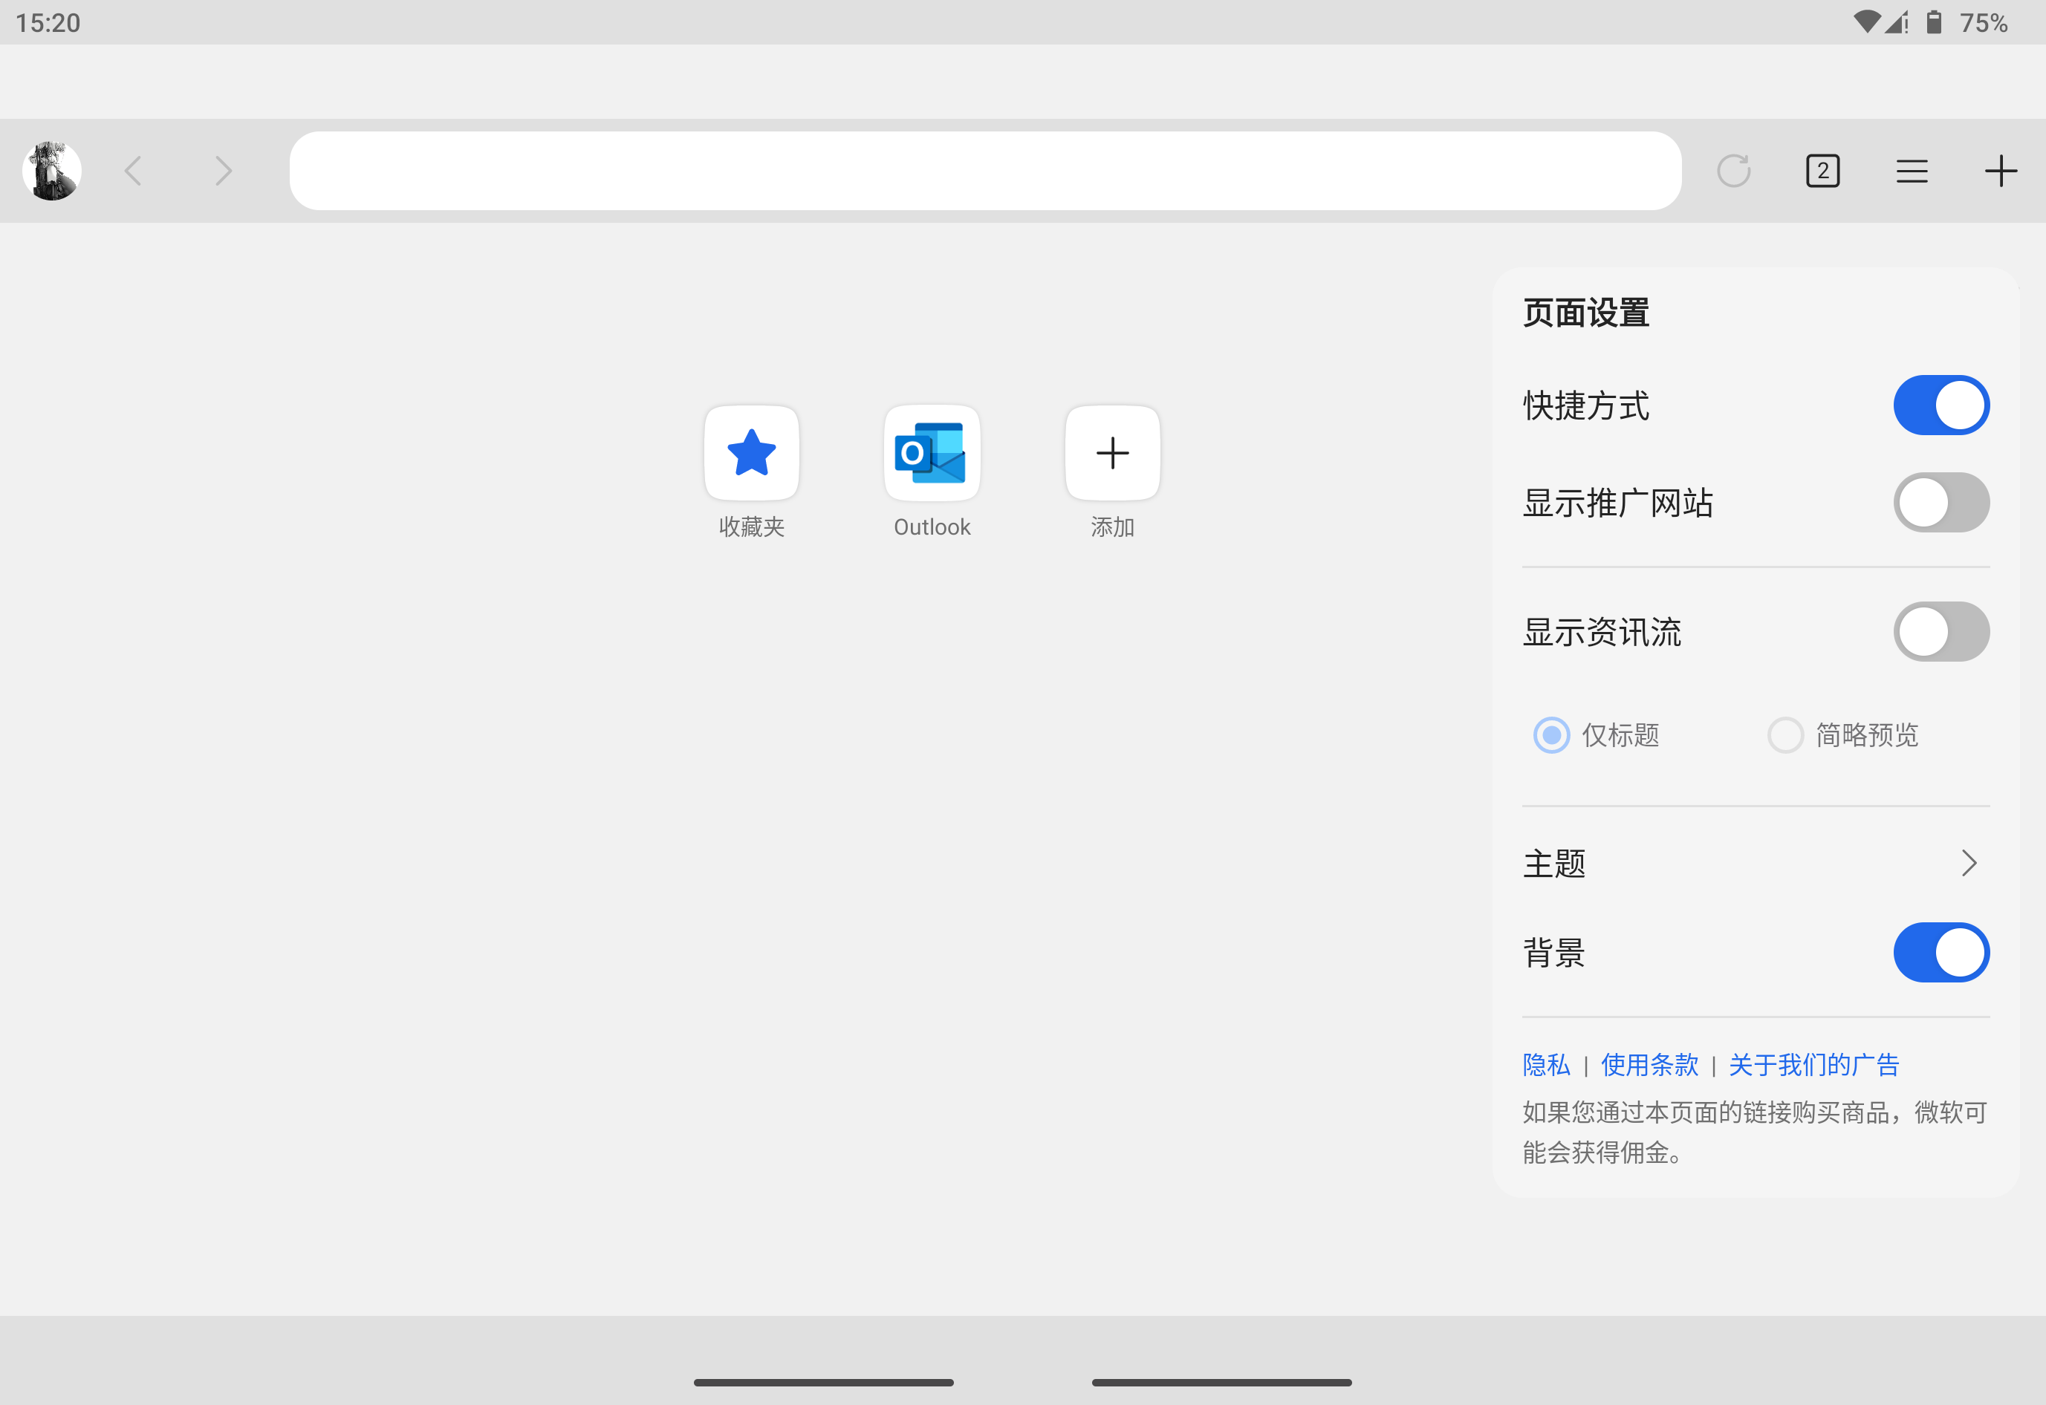Open the 使用条款 terms link
The image size is (2046, 1405).
1649,1064
